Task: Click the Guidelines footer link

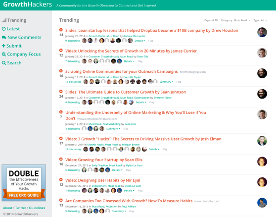Action: click(x=37, y=208)
